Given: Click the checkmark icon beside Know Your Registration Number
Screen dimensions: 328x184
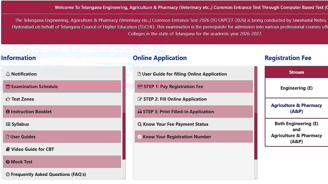Looking at the screenshot, I should coord(140,137).
